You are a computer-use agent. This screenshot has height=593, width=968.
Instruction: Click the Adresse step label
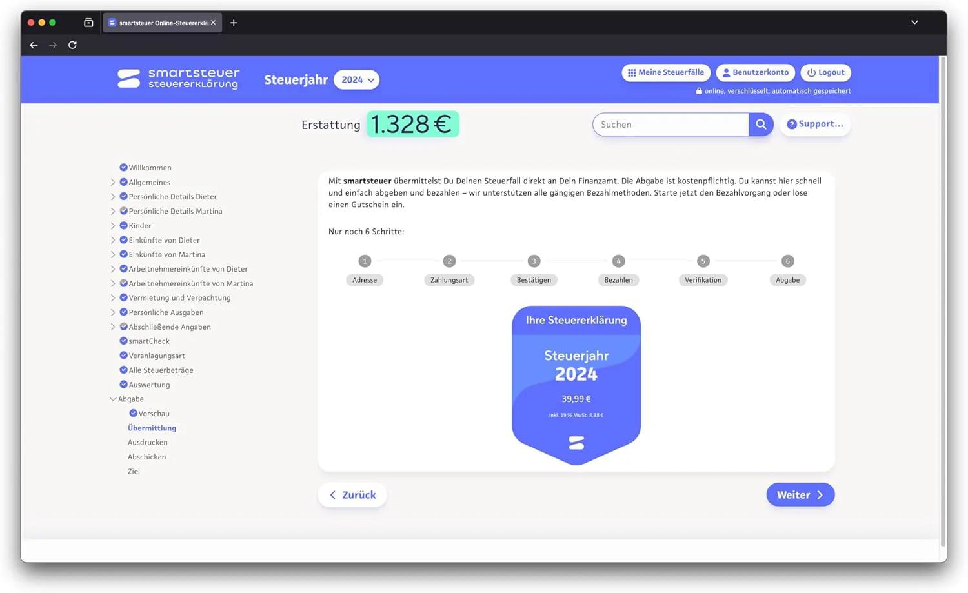point(365,279)
